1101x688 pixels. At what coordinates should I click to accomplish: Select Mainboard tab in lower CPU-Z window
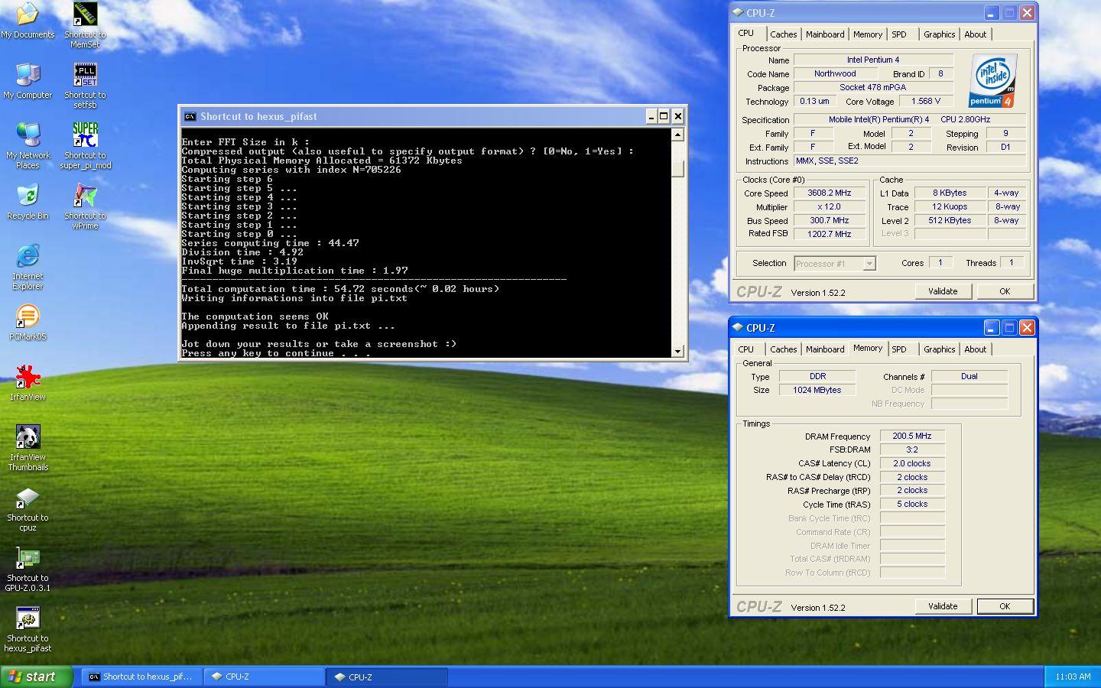click(x=825, y=349)
